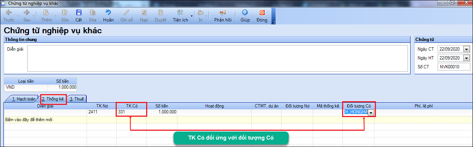Click the Số tiền header beside Loại tiền

point(62,81)
